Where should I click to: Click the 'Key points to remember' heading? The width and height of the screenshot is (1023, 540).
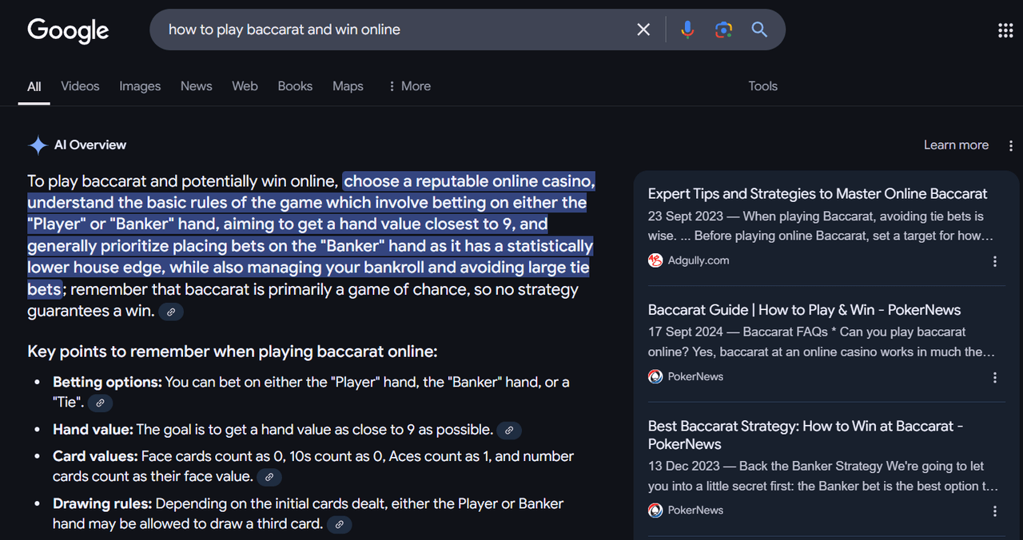click(x=233, y=352)
